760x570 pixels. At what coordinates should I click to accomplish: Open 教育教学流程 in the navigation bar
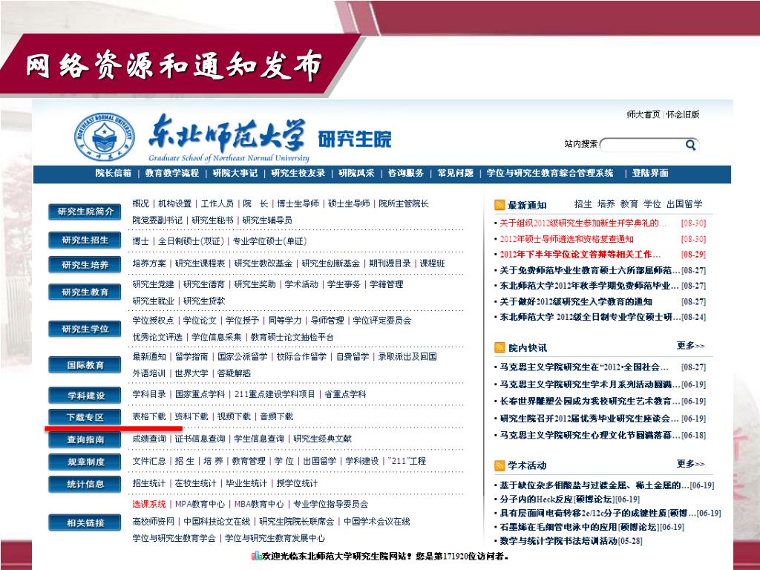tap(172, 173)
